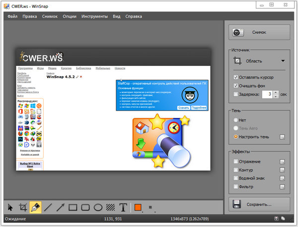Enable the 'Отражение' effect checkbox

[x=236, y=161]
